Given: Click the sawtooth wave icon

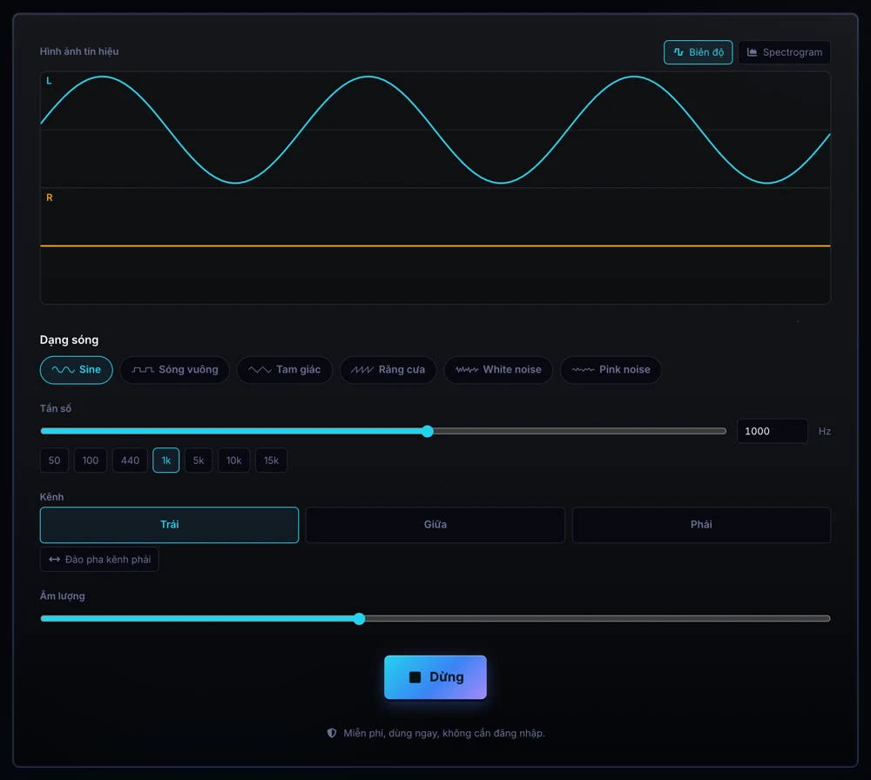Looking at the screenshot, I should pyautogui.click(x=362, y=370).
